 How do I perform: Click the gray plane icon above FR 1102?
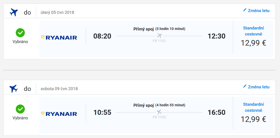(159, 112)
